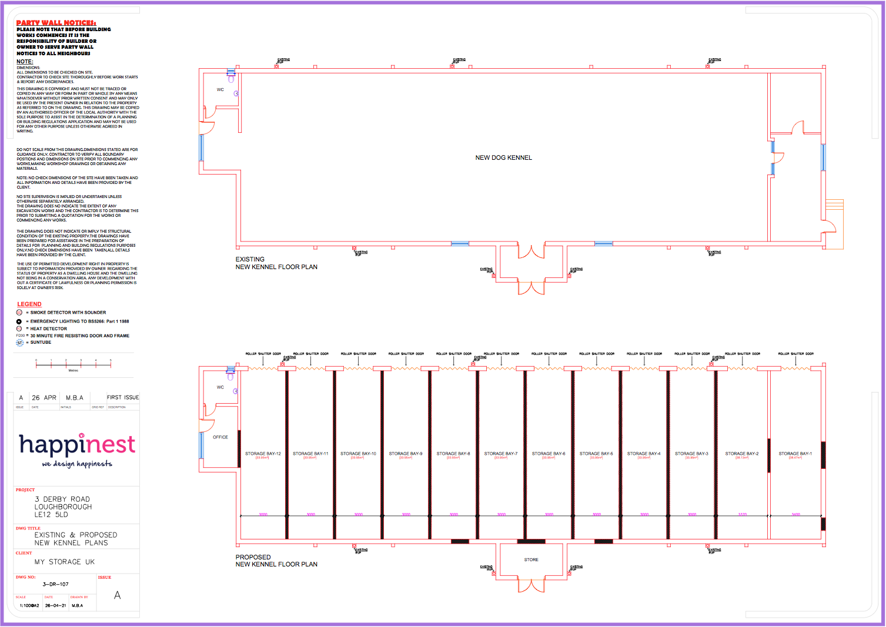Click 'OFFICE' room label
Viewport: 886px width, 627px height.
(220, 437)
